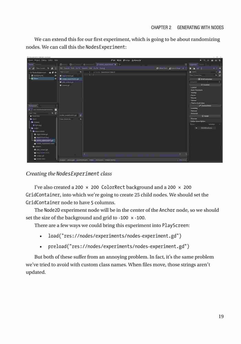Click the GridContainer class header in Inspector

tap(205, 79)
